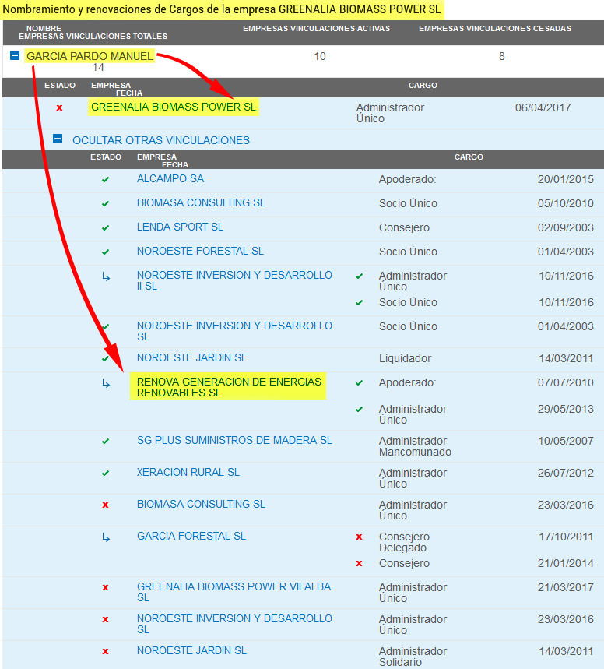Open XERACION RURAL SL company link
Viewport: 604px width, 669px height.
pyautogui.click(x=188, y=472)
